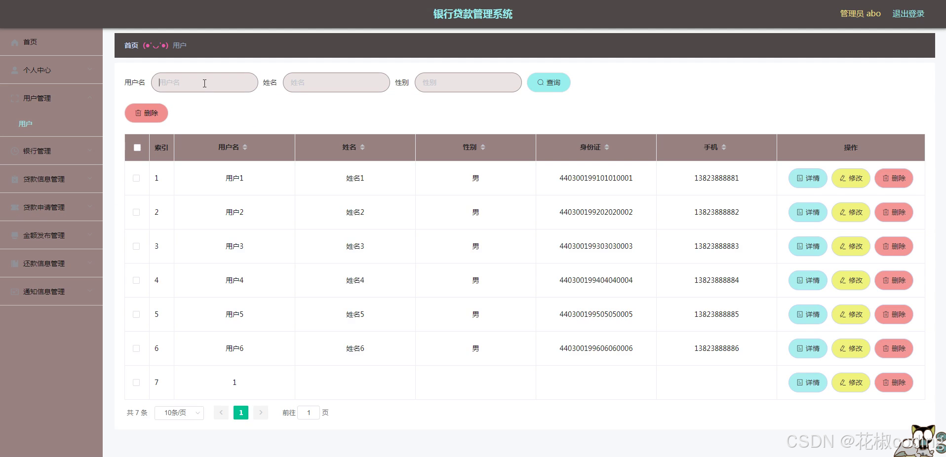The image size is (946, 457).
Task: Go to previous page arrow
Action: 221,413
